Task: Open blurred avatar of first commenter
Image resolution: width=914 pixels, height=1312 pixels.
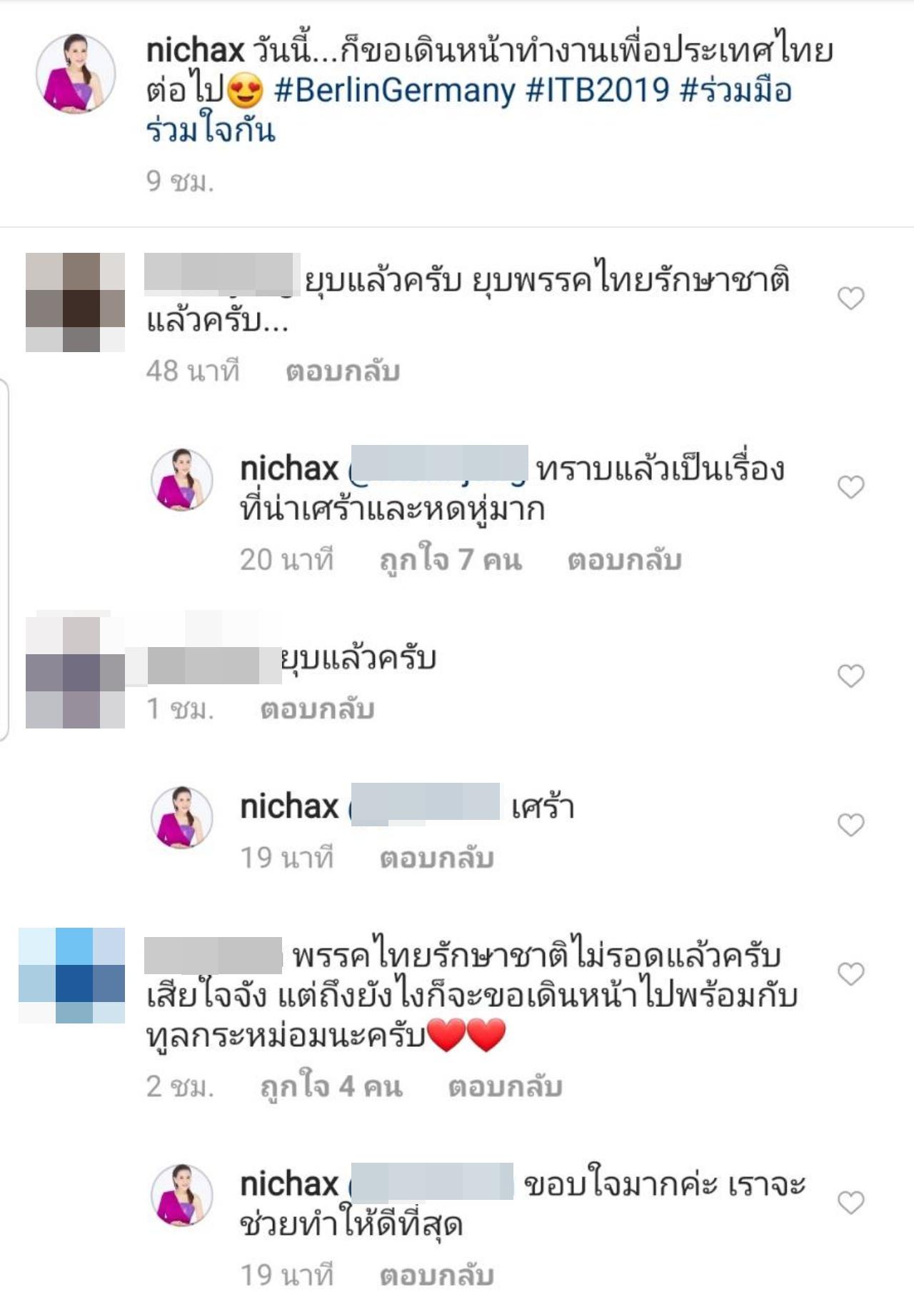Action: 76,302
